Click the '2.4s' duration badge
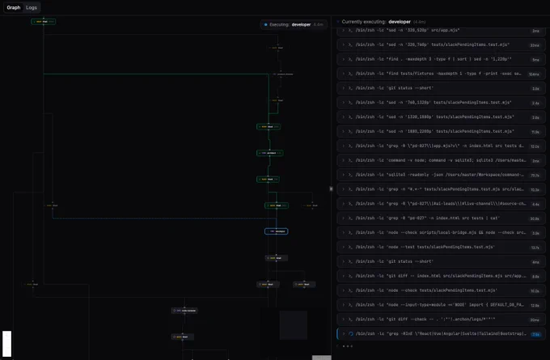Viewport: 550px width, 360px height. [x=535, y=104]
